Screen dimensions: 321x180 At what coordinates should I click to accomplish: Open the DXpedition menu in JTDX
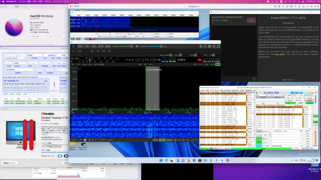click(235, 90)
